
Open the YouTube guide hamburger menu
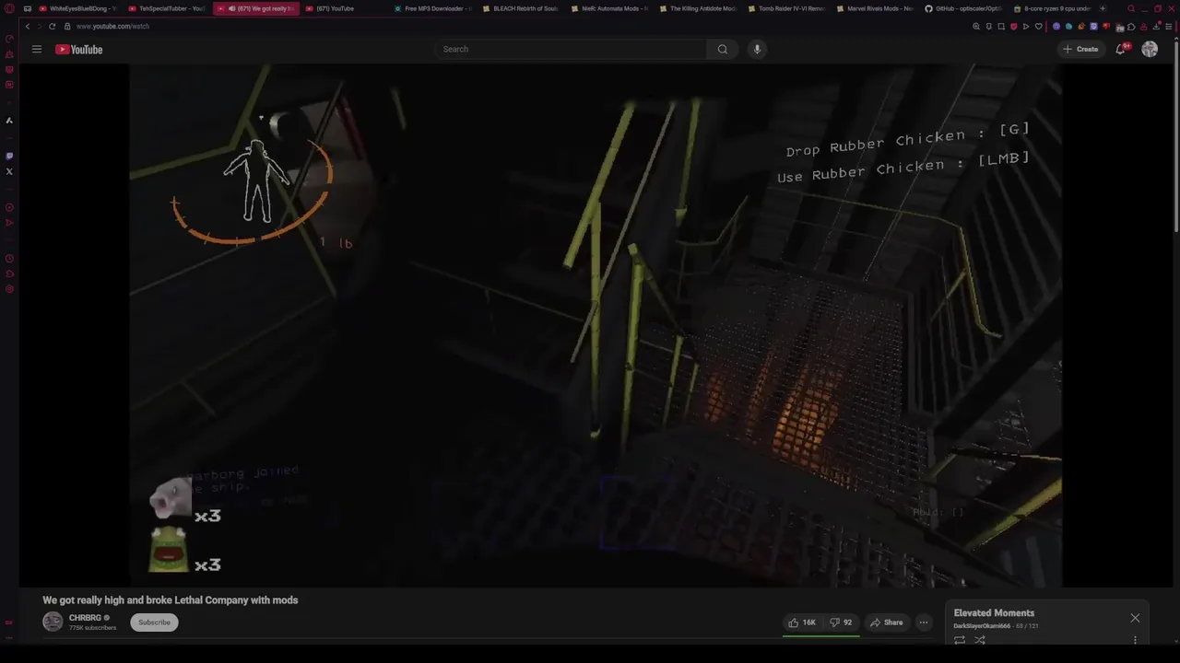(37, 49)
